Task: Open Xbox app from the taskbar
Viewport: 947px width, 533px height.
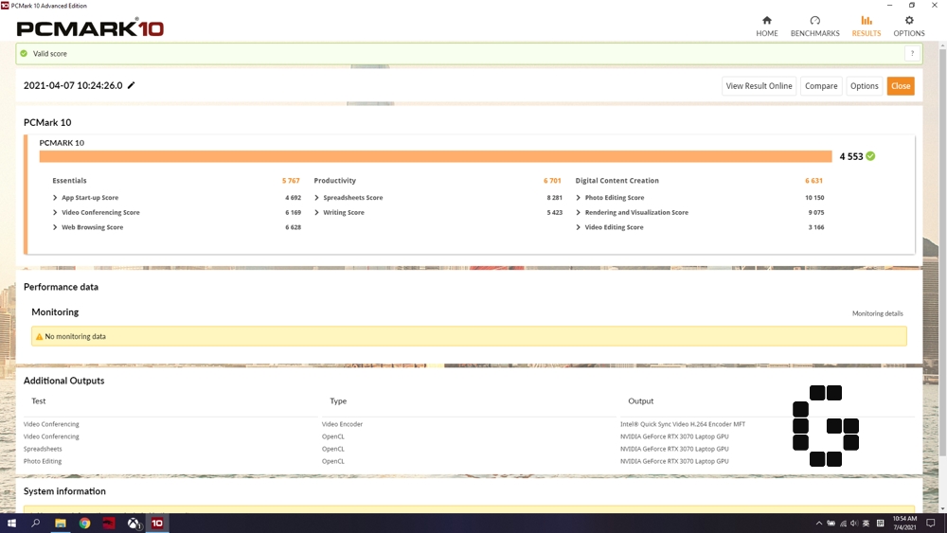Action: 134,523
